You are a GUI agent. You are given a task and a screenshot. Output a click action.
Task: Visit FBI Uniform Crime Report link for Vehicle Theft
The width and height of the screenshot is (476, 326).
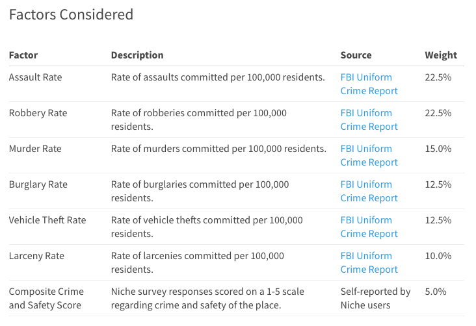[x=369, y=227]
